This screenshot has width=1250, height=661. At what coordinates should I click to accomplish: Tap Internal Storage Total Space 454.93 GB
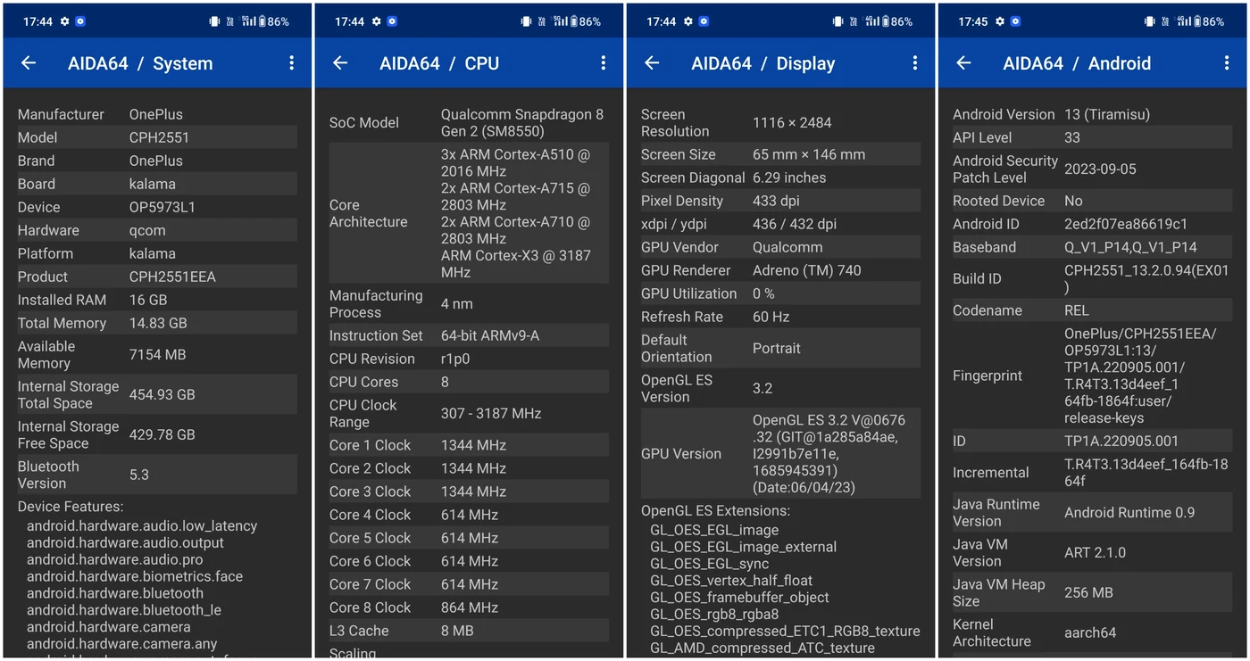point(162,394)
